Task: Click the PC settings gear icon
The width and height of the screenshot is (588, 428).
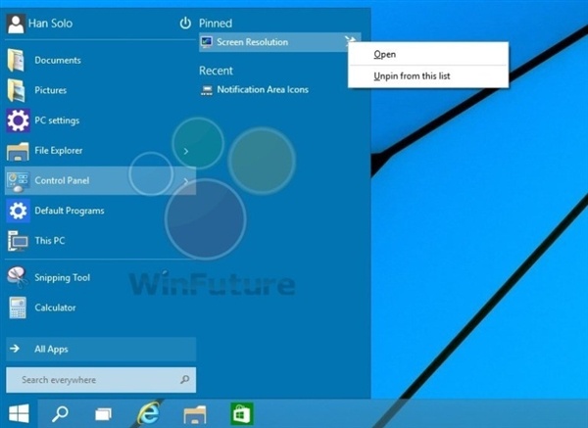Action: 18,120
